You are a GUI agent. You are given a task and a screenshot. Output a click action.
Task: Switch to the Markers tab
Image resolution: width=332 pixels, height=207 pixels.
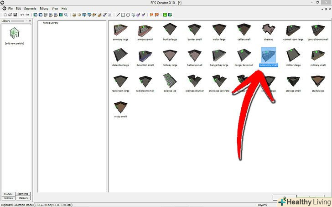(23, 198)
